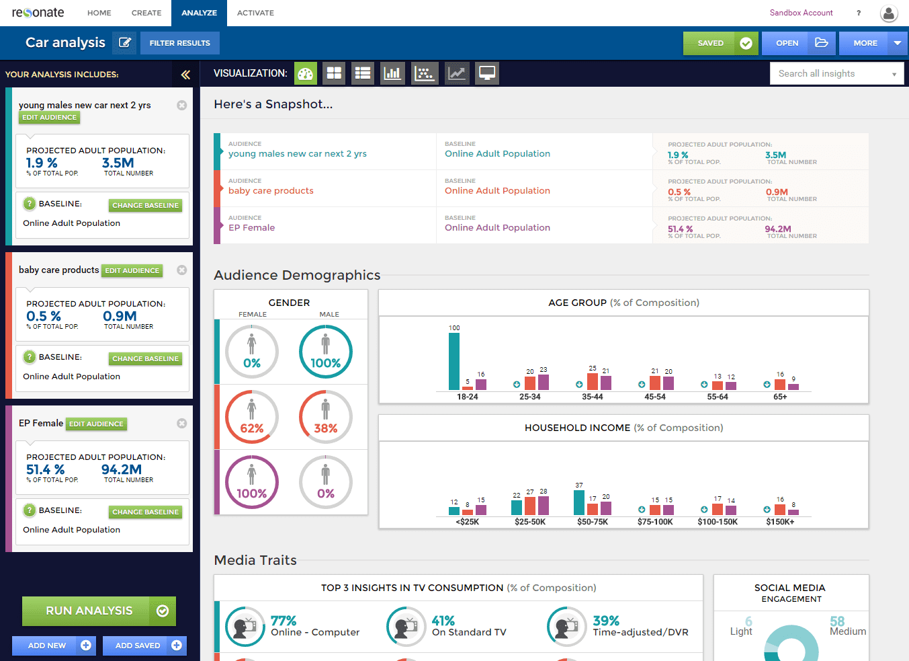Screen dimensions: 909x661
Task: Switch to the list view visualization
Action: 363,73
